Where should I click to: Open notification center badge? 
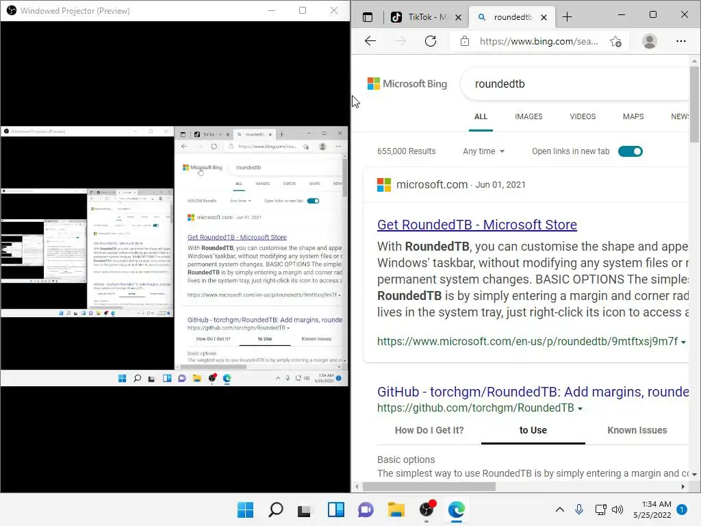(x=682, y=510)
